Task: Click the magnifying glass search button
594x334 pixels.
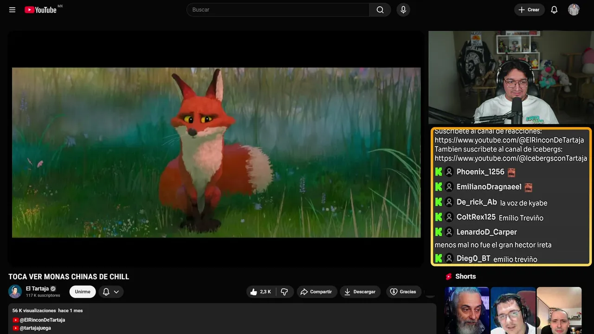Action: pyautogui.click(x=380, y=10)
